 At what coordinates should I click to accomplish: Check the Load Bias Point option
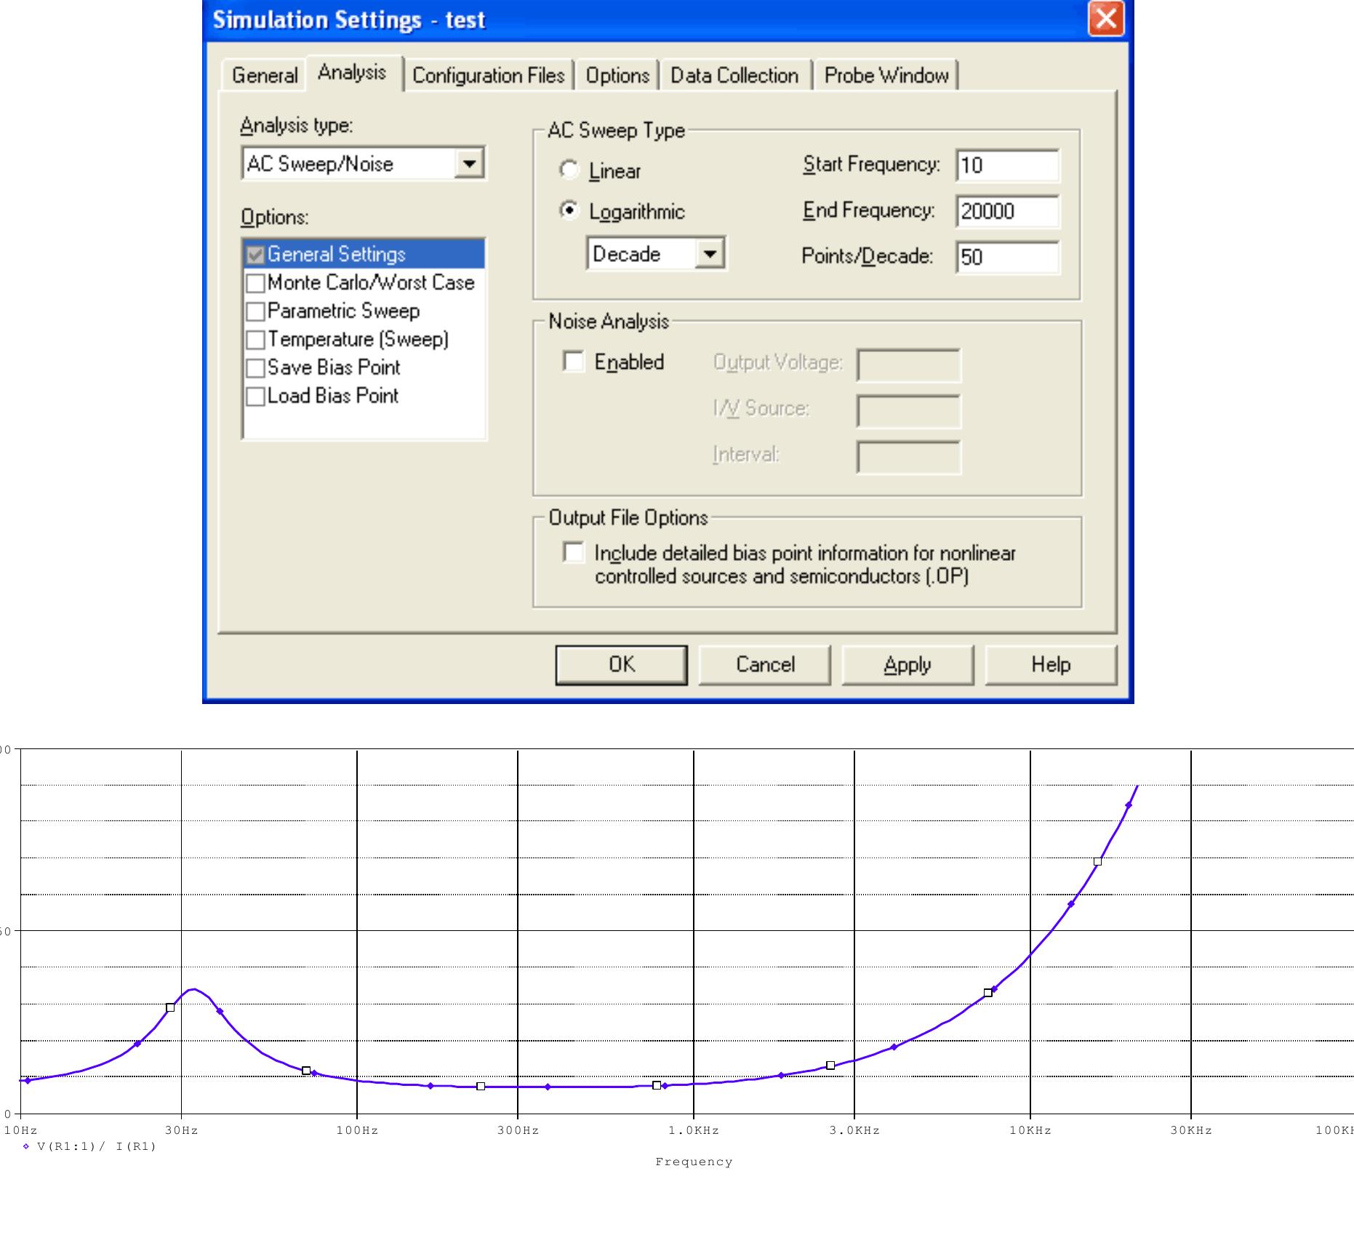point(255,396)
